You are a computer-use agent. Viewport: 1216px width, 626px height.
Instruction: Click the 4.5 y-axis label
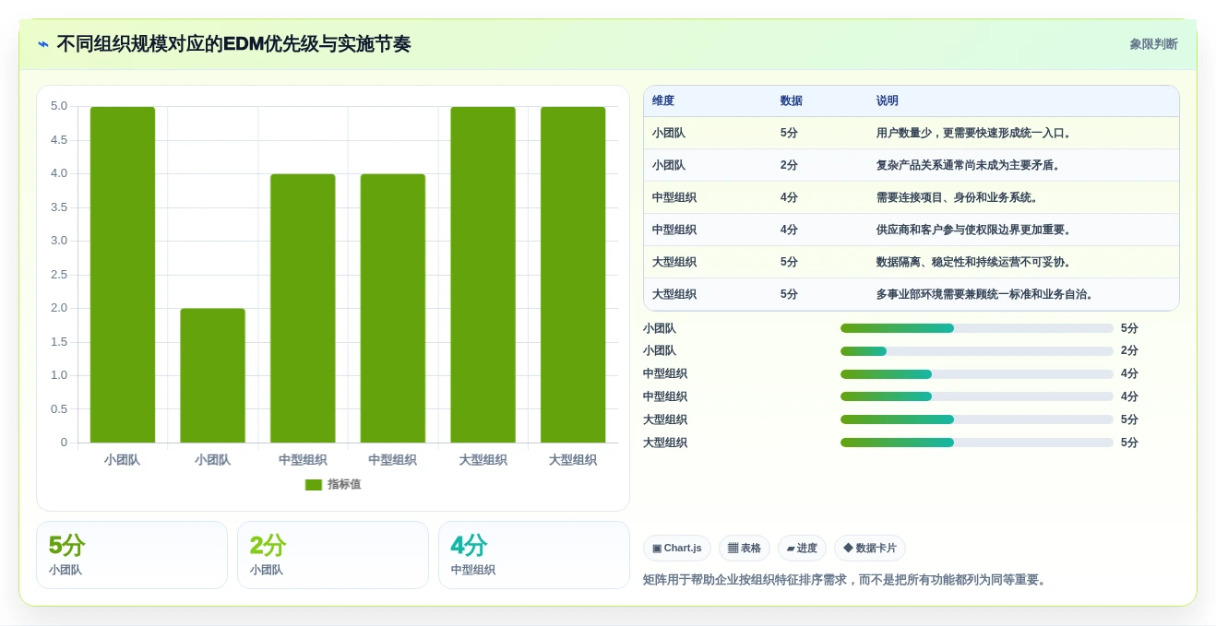click(59, 140)
